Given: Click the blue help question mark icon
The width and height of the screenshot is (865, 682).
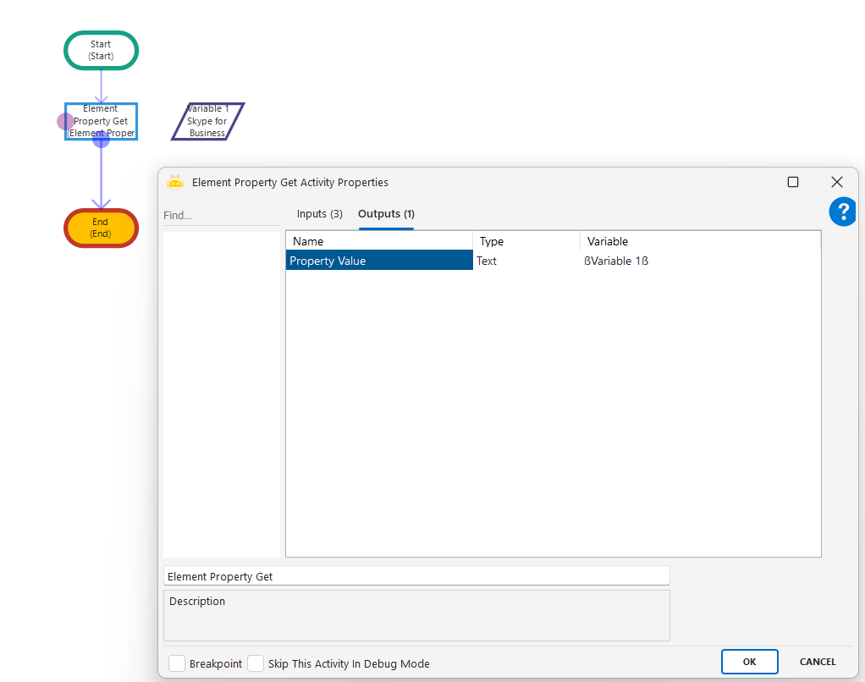Looking at the screenshot, I should pyautogui.click(x=842, y=212).
